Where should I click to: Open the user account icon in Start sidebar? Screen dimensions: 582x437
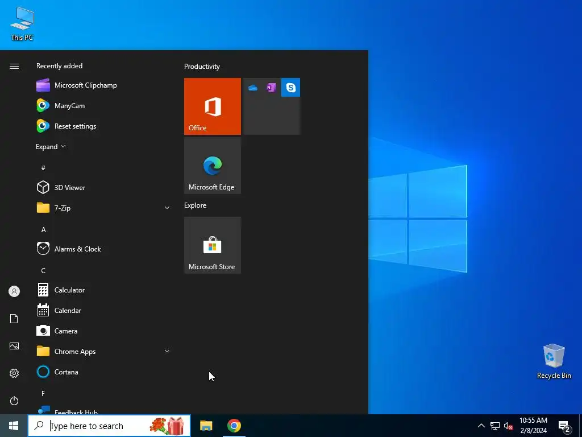pos(14,291)
